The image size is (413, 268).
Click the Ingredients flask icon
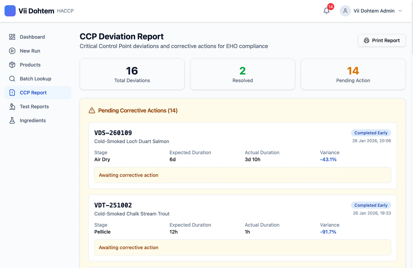[12, 121]
